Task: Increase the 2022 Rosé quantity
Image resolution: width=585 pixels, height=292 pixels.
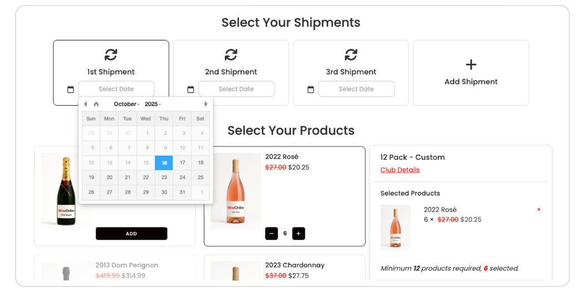Action: 299,234
